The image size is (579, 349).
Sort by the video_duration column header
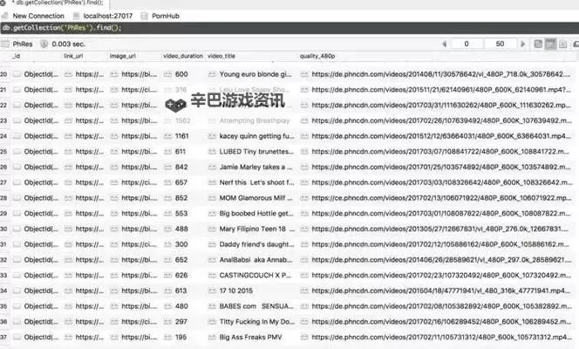(x=182, y=56)
